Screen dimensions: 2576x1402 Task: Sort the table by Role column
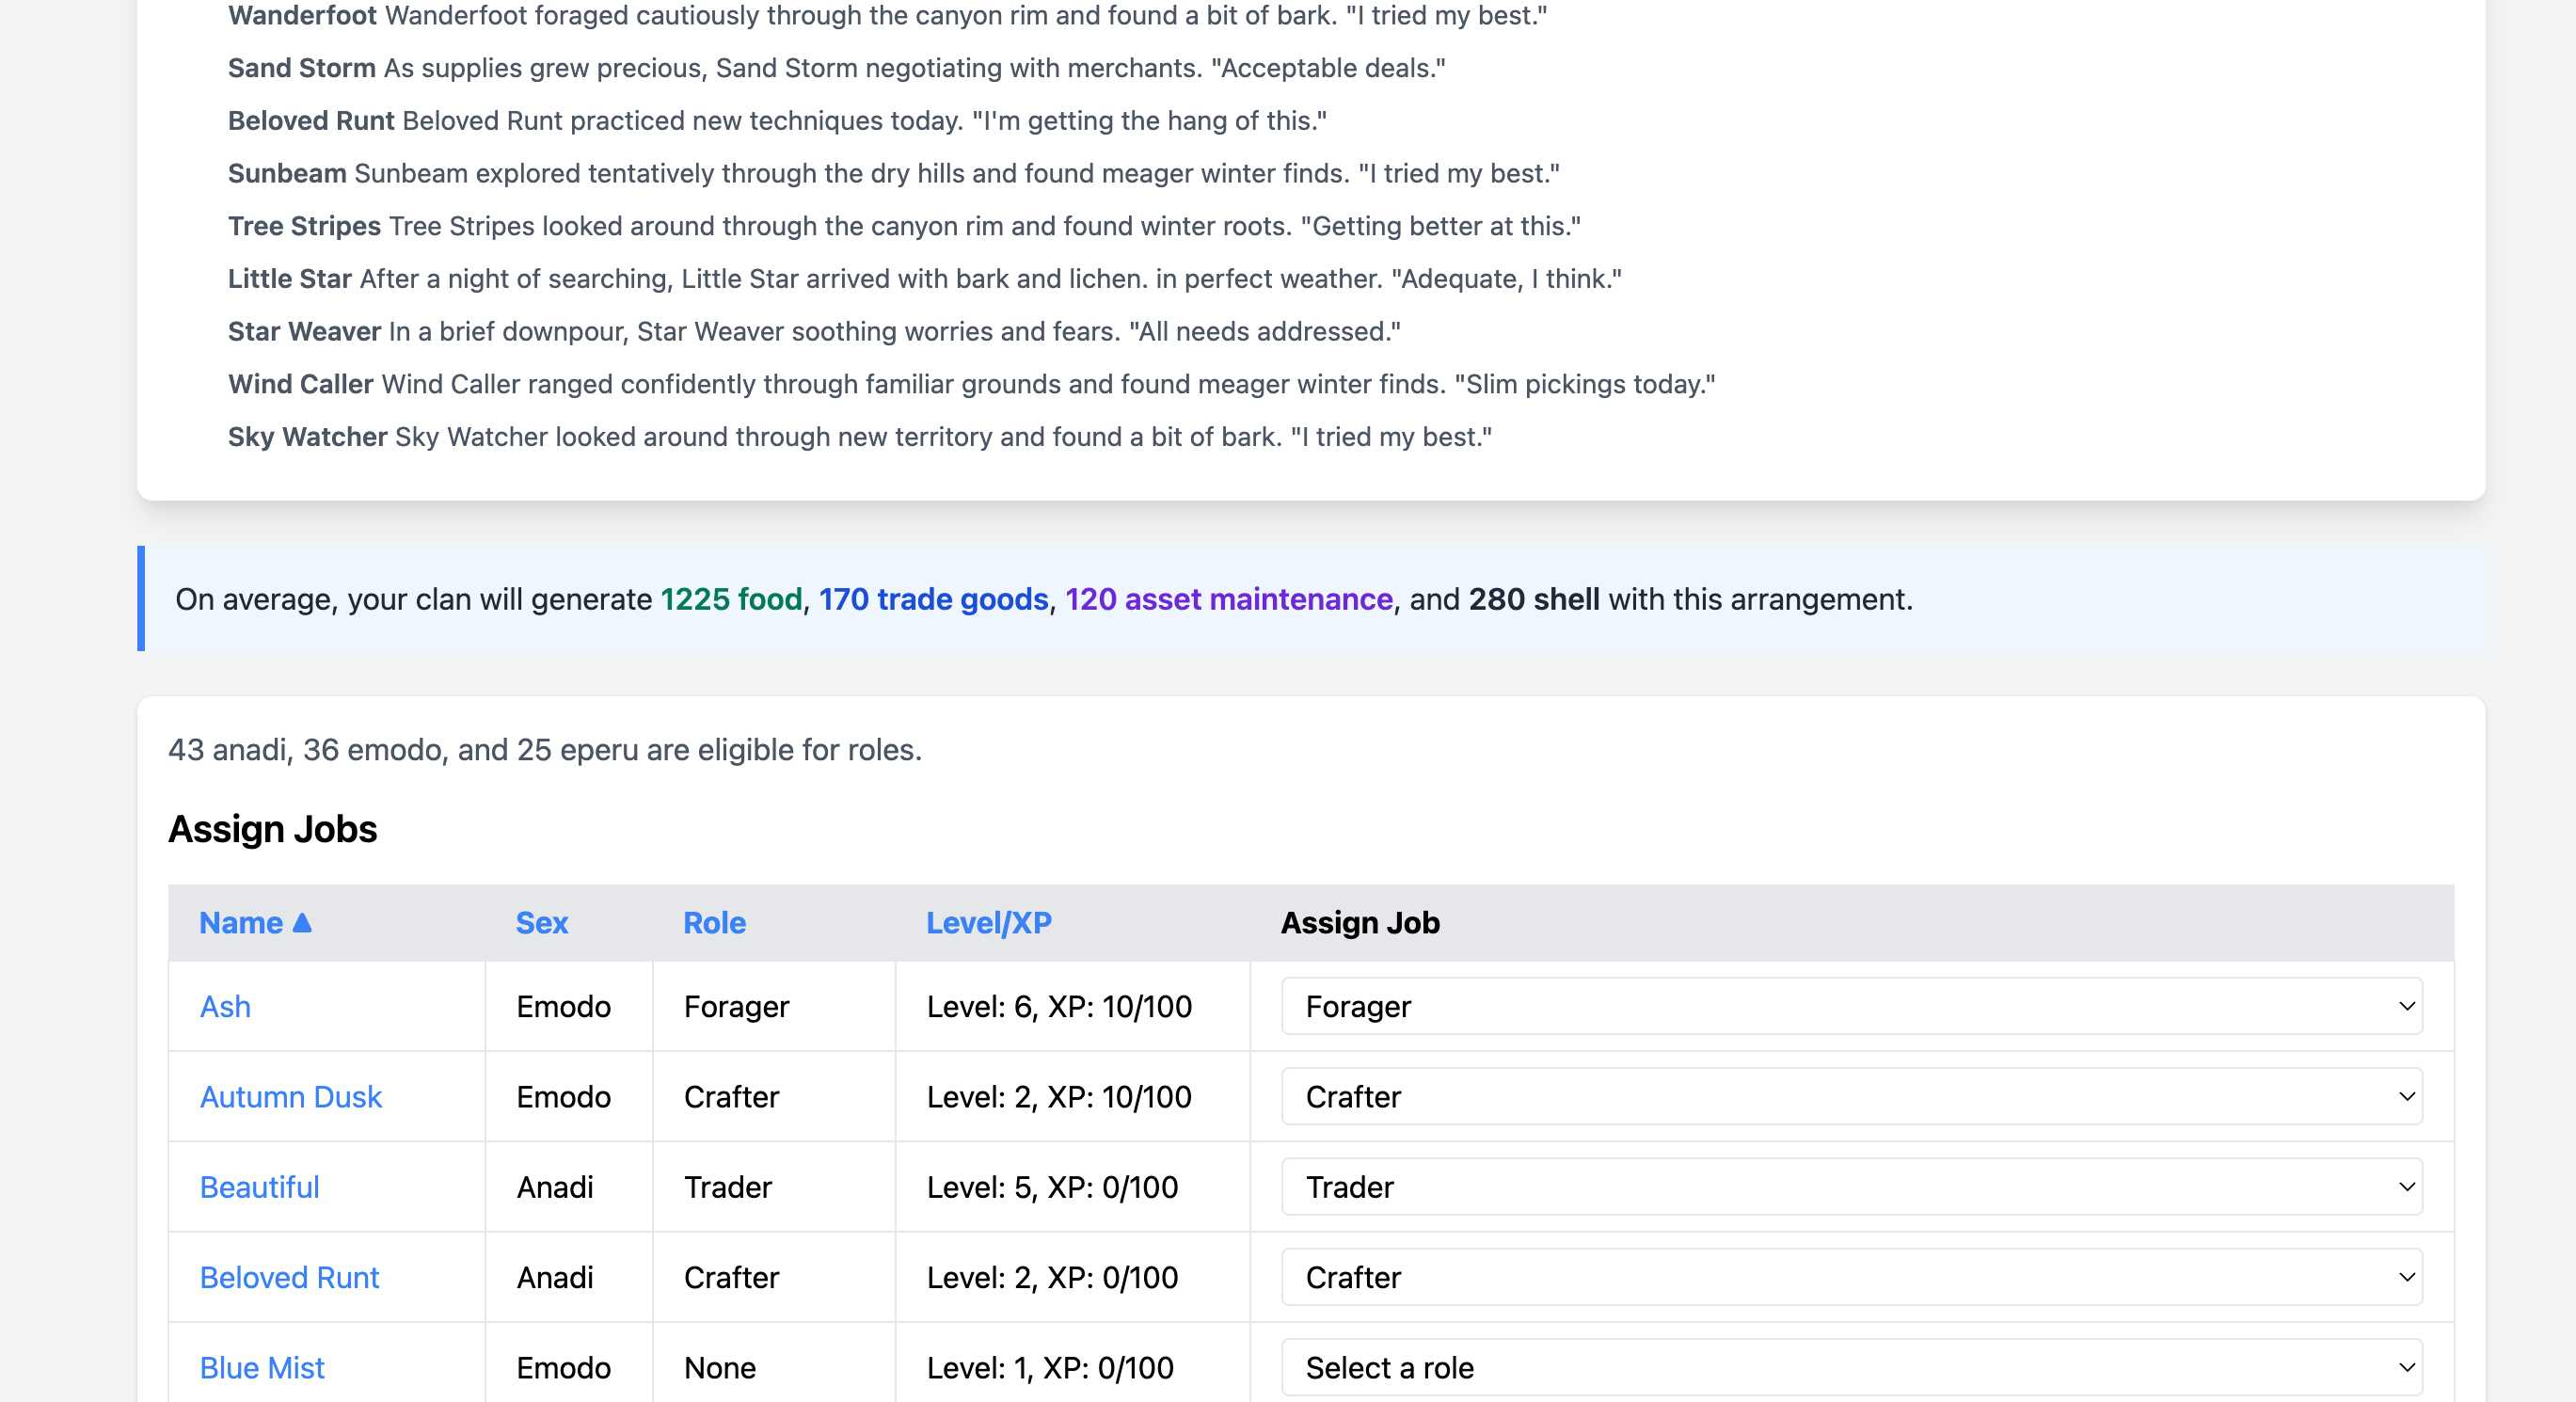(714, 922)
